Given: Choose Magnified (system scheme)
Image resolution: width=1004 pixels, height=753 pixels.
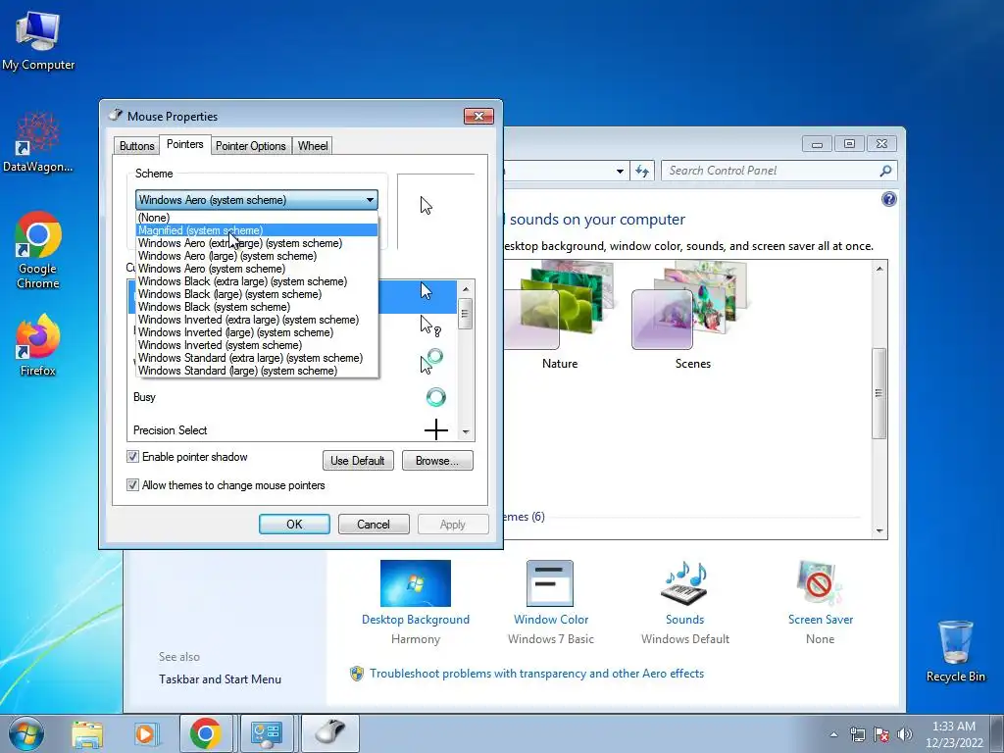Looking at the screenshot, I should click(x=257, y=230).
